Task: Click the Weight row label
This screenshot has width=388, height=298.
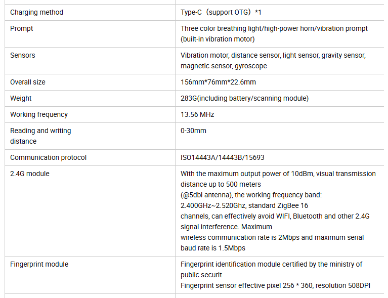Action: click(x=21, y=98)
